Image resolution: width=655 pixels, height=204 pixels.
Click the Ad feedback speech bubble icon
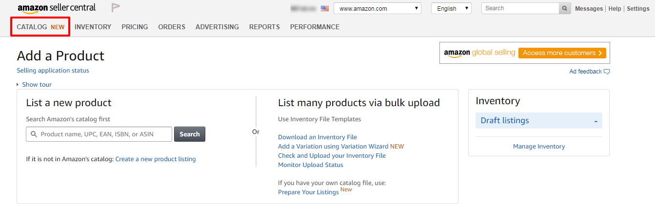point(607,72)
